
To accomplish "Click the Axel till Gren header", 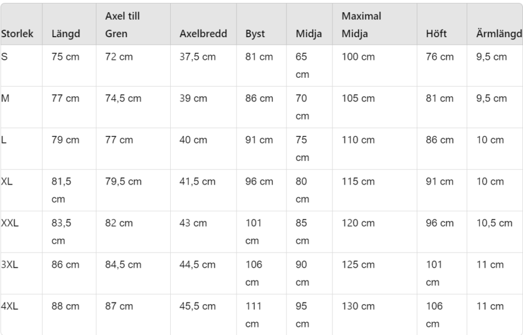I will pyautogui.click(x=123, y=24).
